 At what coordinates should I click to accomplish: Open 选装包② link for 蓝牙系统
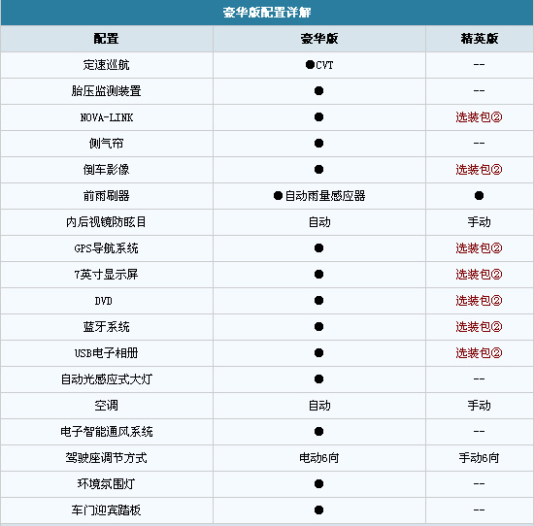point(479,327)
